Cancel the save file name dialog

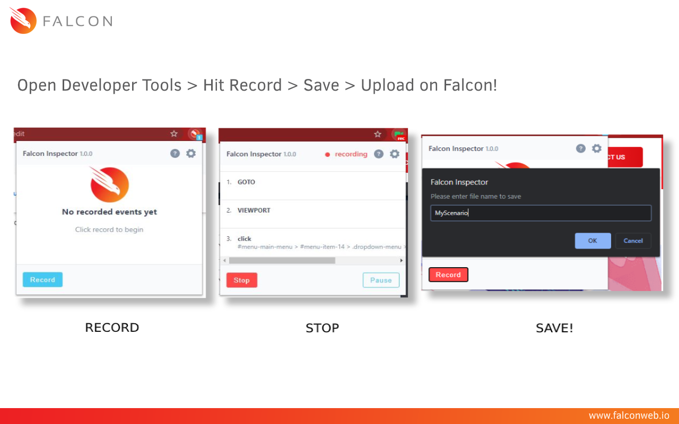pyautogui.click(x=633, y=241)
